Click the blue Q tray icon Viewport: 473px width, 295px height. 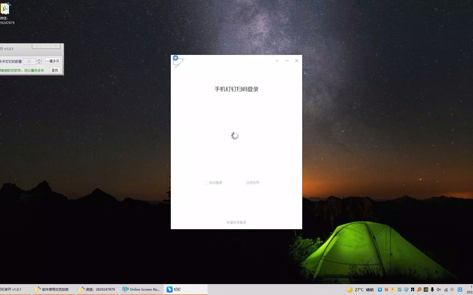[460, 290]
